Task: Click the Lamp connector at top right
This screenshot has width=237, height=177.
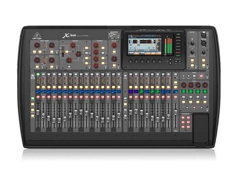Action: (203, 35)
